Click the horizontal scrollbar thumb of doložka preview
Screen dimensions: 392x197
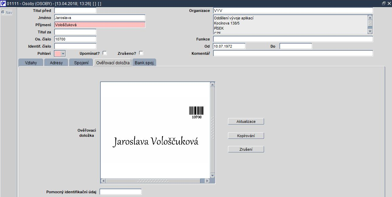tap(153, 181)
